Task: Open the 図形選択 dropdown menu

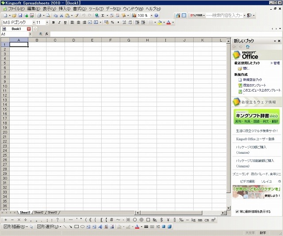Action: pyautogui.click(x=49, y=227)
